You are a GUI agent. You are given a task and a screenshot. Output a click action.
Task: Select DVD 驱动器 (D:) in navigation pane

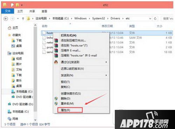tap(23, 104)
